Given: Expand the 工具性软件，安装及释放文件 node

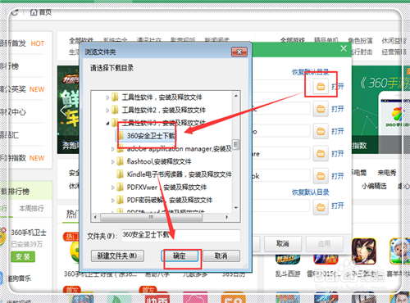Looking at the screenshot, I should 107,97.
